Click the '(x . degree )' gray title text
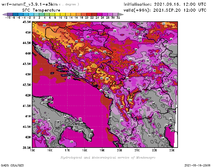The width and height of the screenshot is (216, 167). (x=66, y=4)
